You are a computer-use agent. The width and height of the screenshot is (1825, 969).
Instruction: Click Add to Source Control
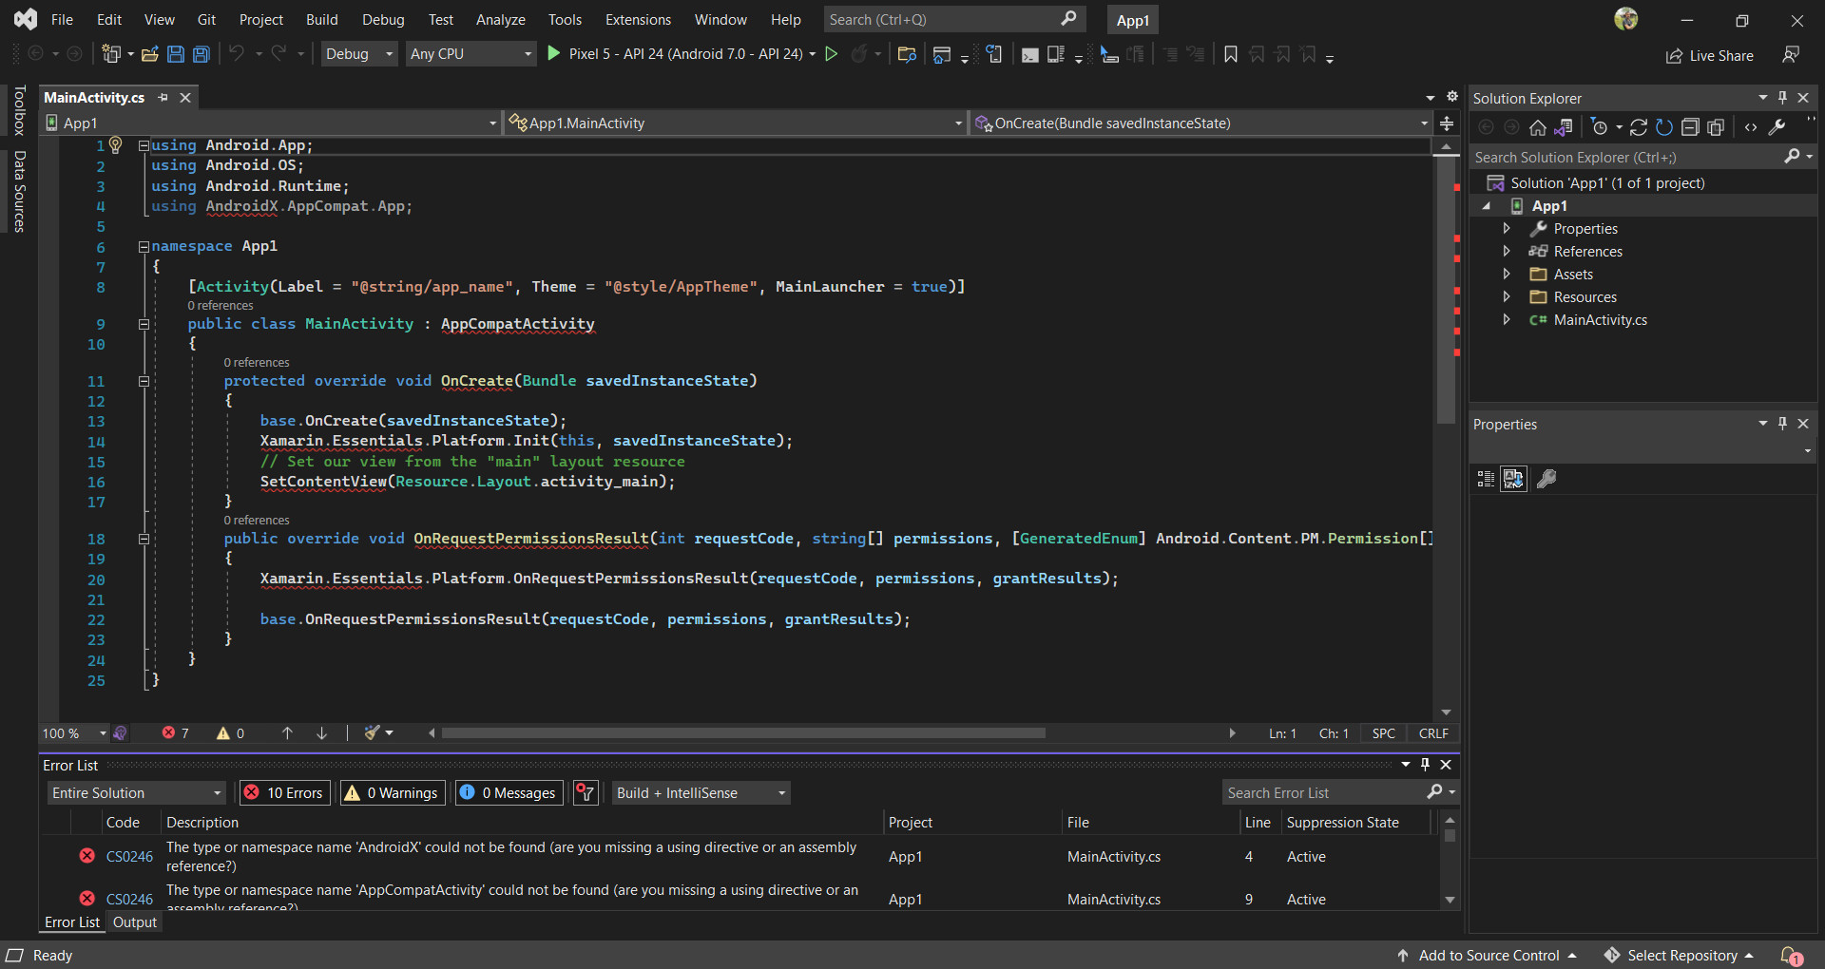tap(1488, 956)
